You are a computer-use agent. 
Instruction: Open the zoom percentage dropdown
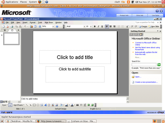pyautogui.click(x=53, y=27)
